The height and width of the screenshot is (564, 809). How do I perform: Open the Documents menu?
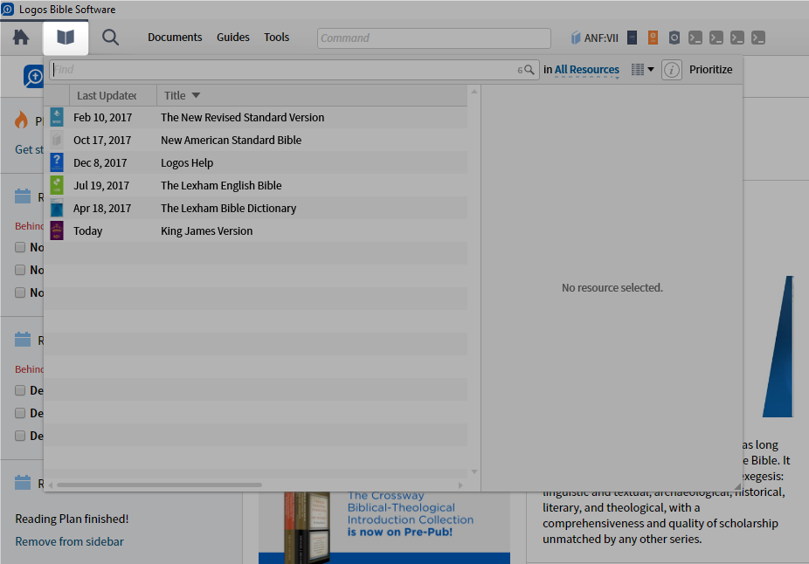pos(175,38)
